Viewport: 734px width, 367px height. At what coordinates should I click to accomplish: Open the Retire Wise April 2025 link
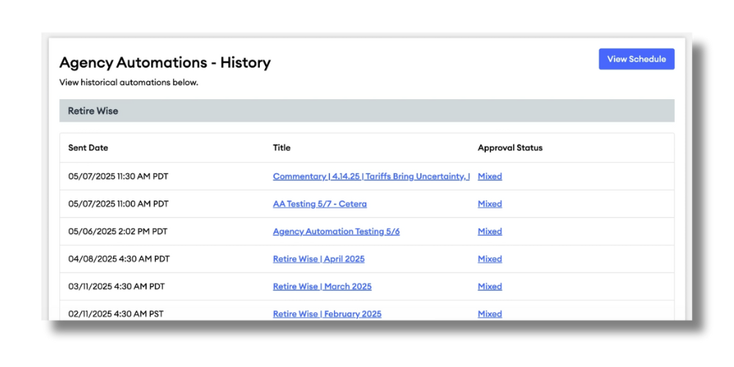pos(319,259)
